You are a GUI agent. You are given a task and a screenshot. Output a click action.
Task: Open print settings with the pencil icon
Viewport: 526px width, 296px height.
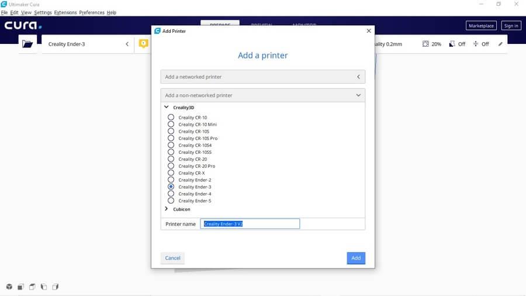pyautogui.click(x=500, y=44)
